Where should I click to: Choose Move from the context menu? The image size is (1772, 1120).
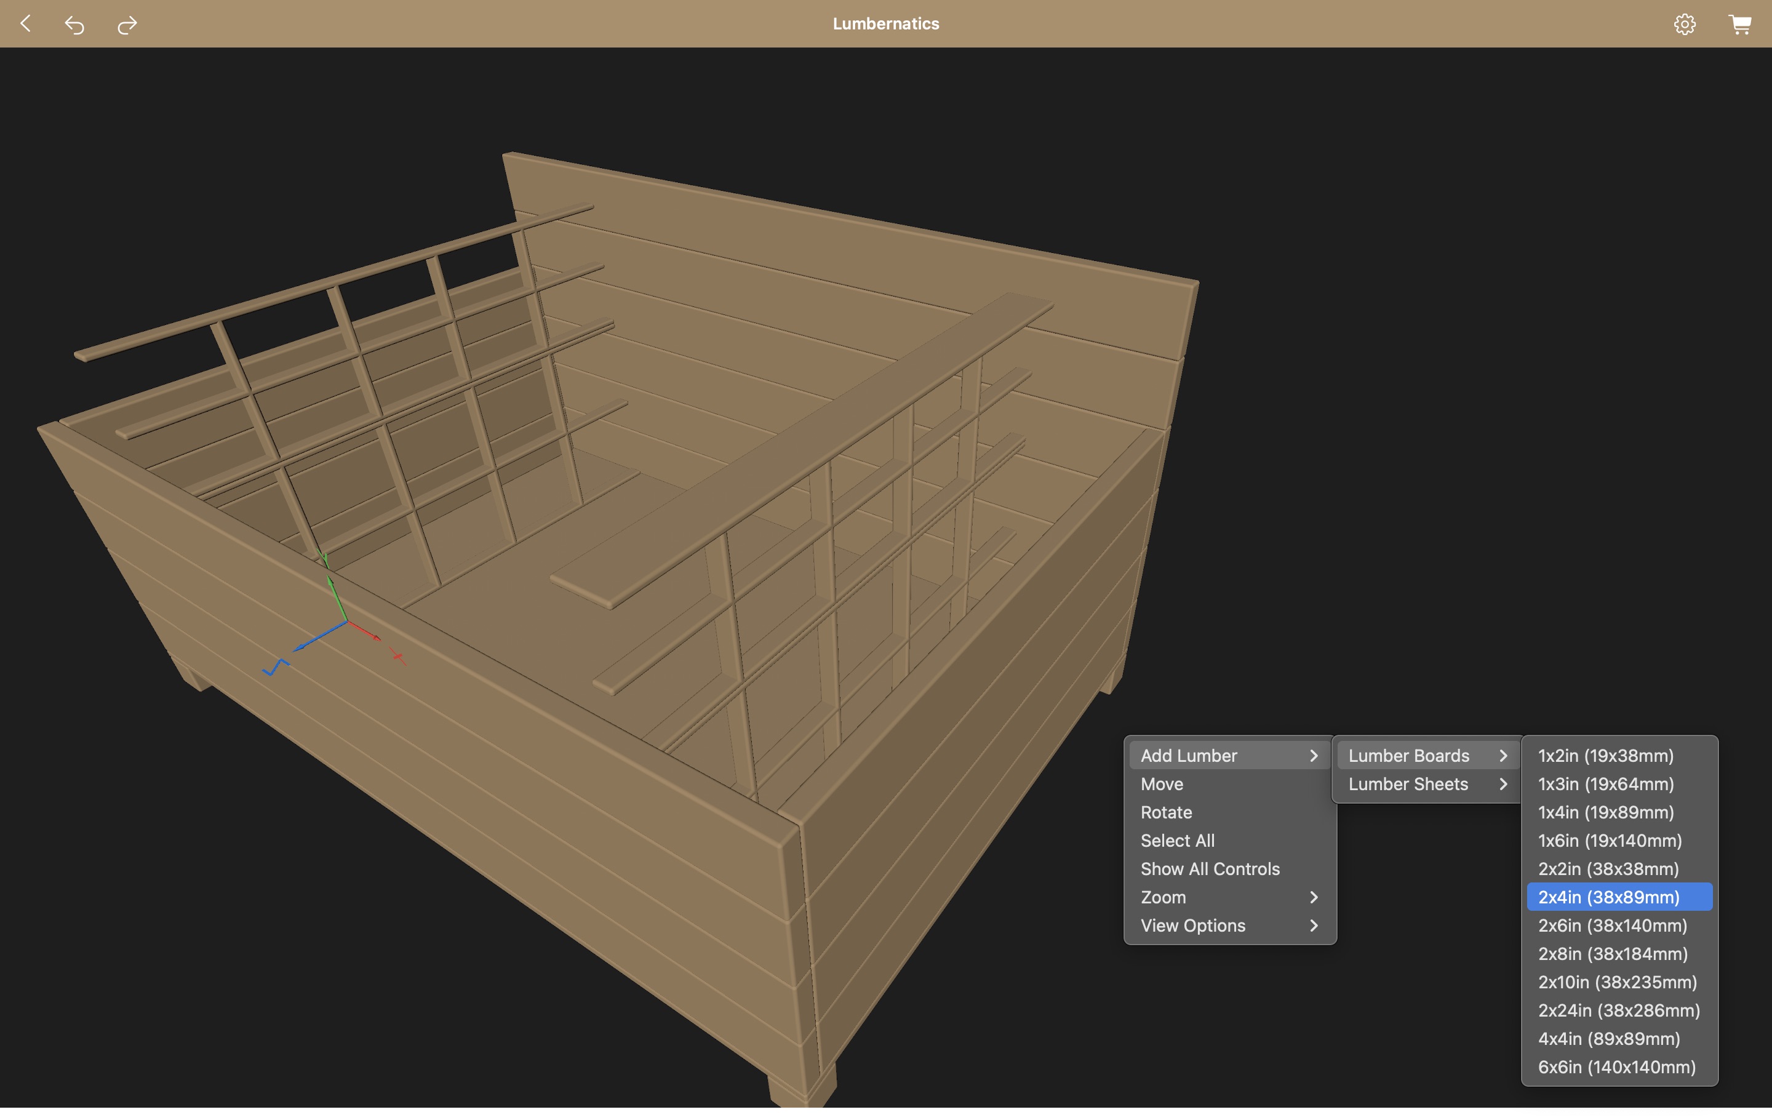(x=1162, y=785)
